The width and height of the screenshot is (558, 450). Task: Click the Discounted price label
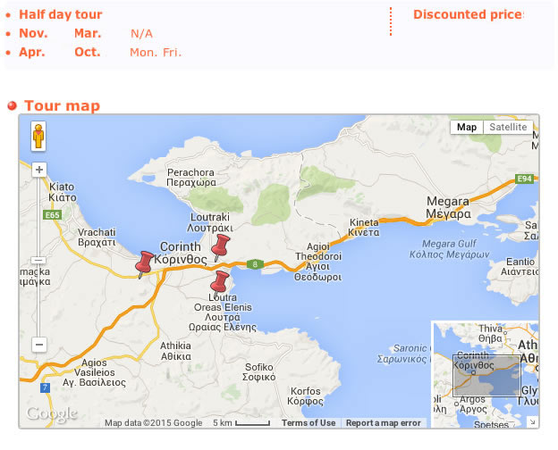click(x=468, y=14)
